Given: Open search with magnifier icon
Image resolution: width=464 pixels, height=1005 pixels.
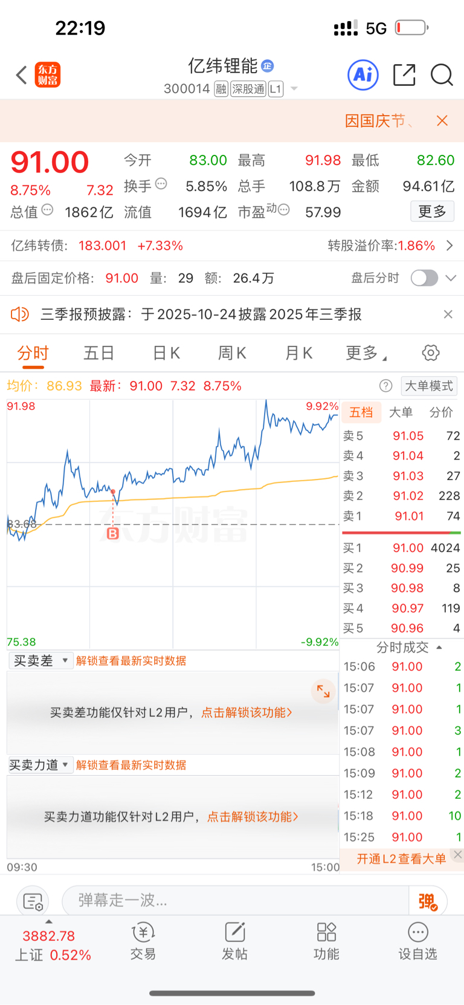Looking at the screenshot, I should pos(442,75).
